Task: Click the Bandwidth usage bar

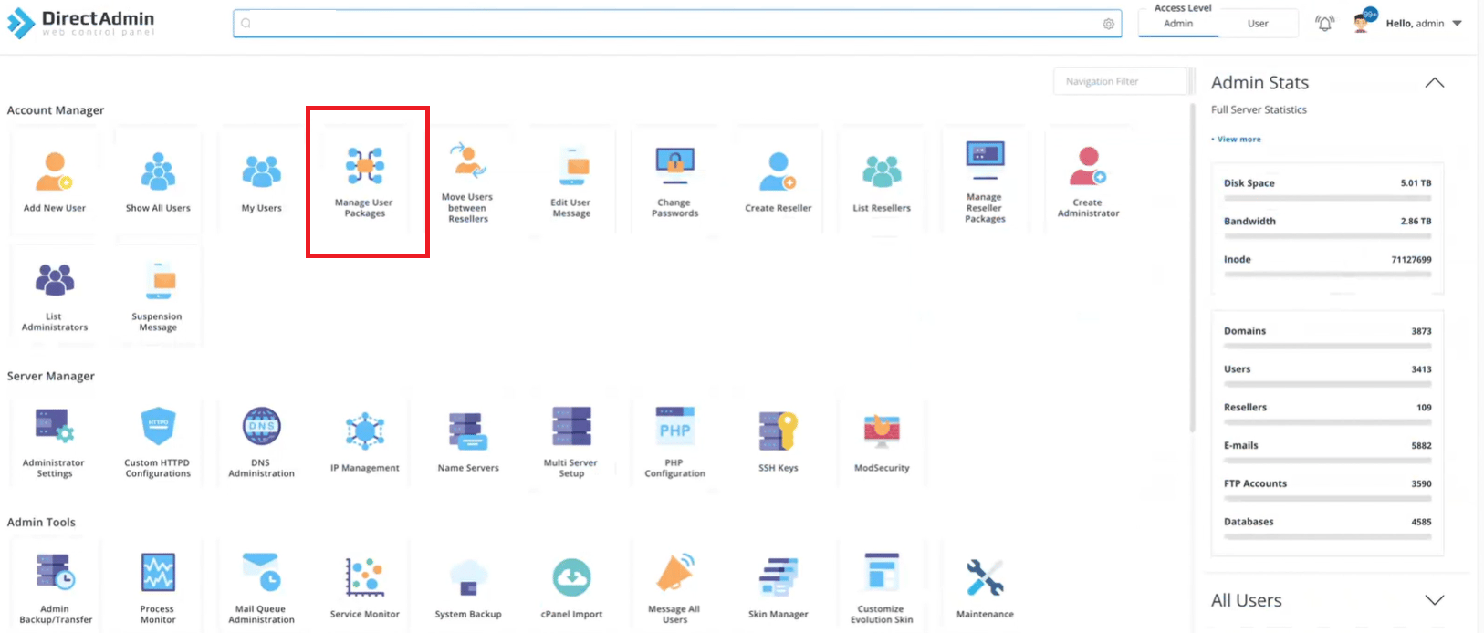Action: (1327, 236)
